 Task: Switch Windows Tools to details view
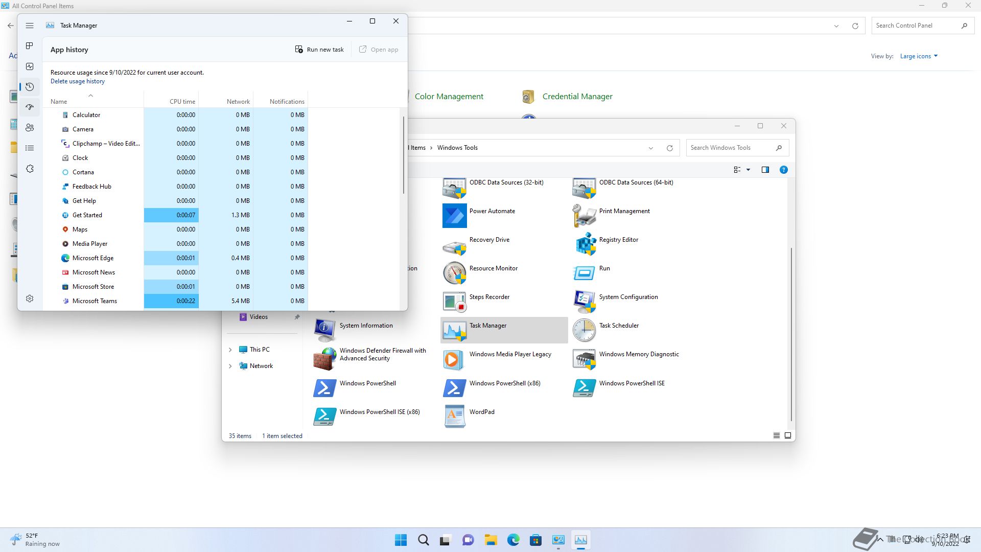(x=777, y=436)
